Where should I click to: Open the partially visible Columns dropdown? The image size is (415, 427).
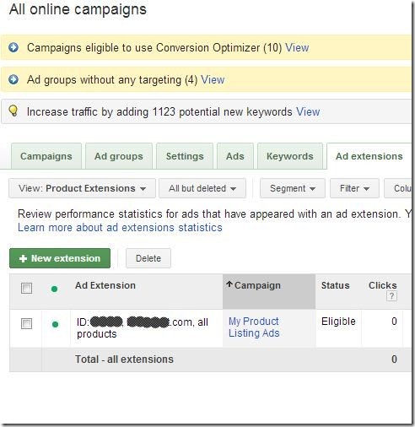click(399, 188)
